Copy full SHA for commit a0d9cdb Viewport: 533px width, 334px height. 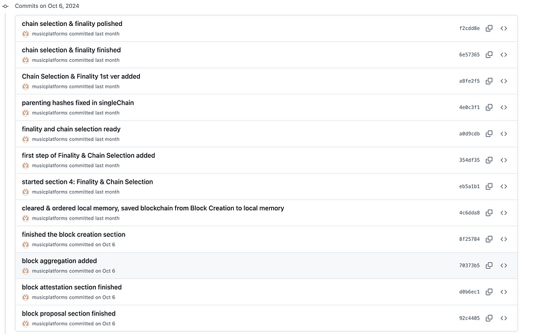489,134
